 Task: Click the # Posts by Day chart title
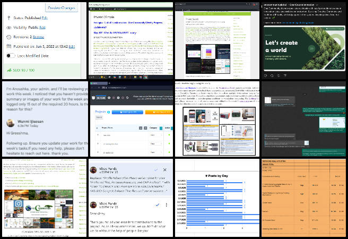click(x=216, y=176)
